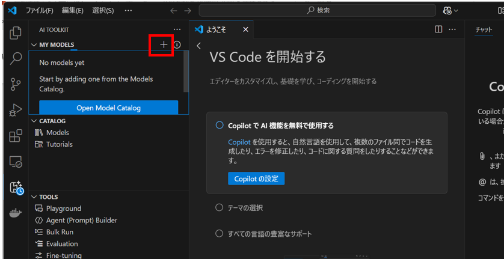504x259 pixels.
Task: Add a model with the plus icon
Action: tap(164, 44)
